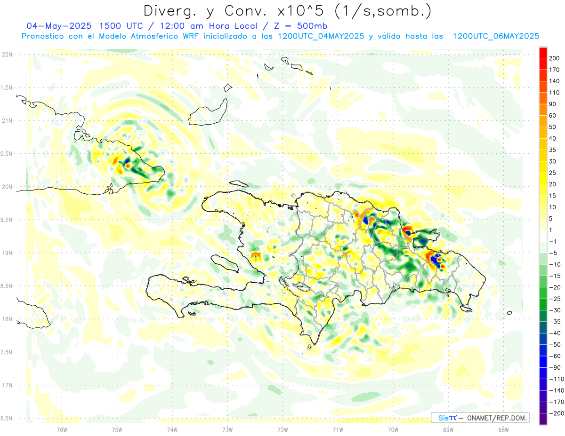Click the positive '50' color scale value
Viewport: 565px width, 436px height.
[553, 127]
